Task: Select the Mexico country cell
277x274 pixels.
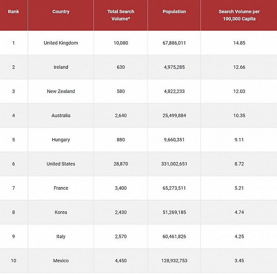Action: pyautogui.click(x=61, y=261)
